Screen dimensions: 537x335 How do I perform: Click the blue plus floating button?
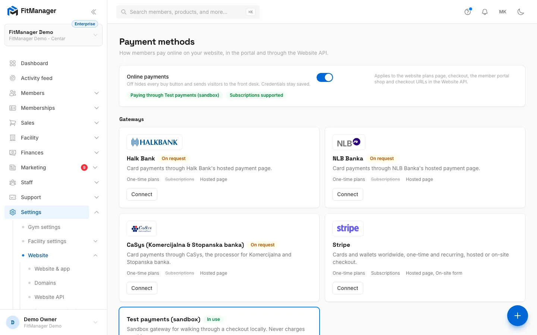517,316
